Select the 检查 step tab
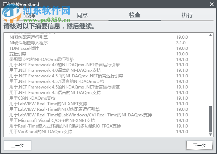The width and height of the screenshot is (217, 154). pyautogui.click(x=135, y=15)
